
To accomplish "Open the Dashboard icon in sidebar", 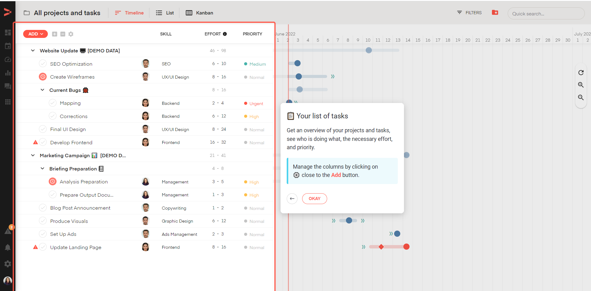I will (x=8, y=32).
